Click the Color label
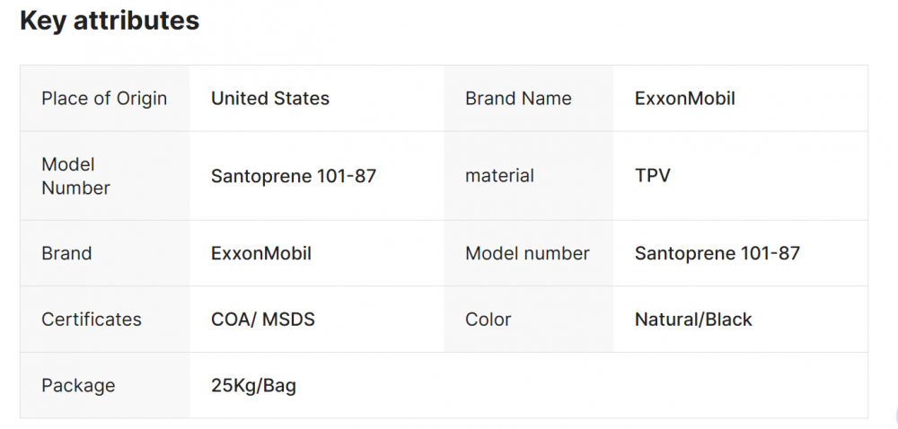This screenshot has height=429, width=898. [489, 320]
